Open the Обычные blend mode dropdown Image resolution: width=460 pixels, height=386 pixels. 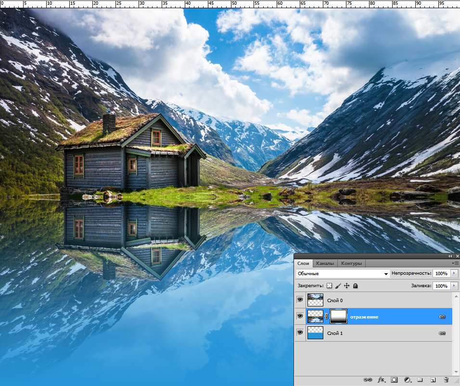pos(343,274)
